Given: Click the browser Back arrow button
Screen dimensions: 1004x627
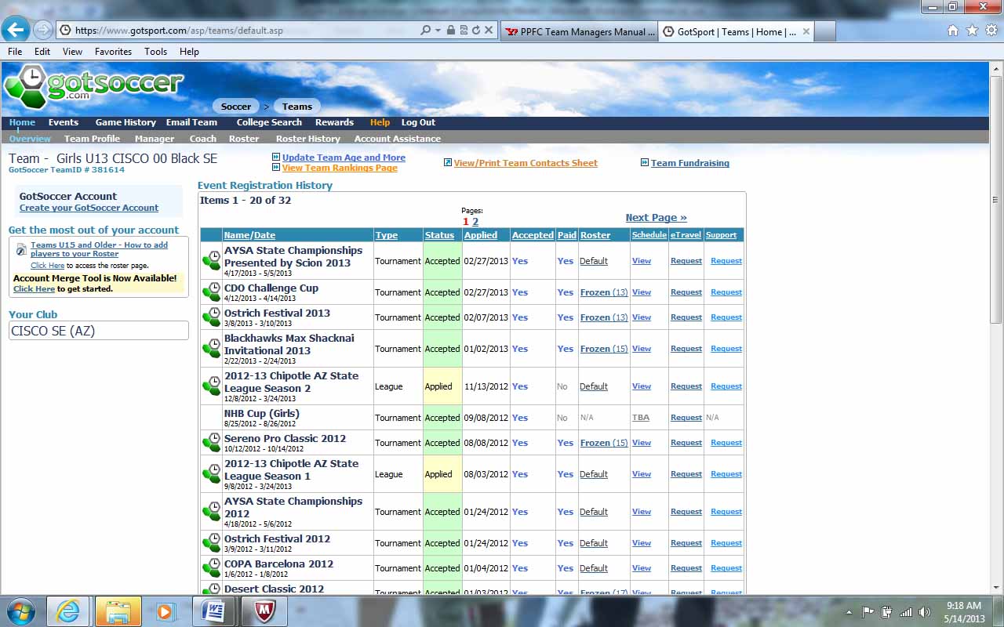Looking at the screenshot, I should (x=16, y=31).
